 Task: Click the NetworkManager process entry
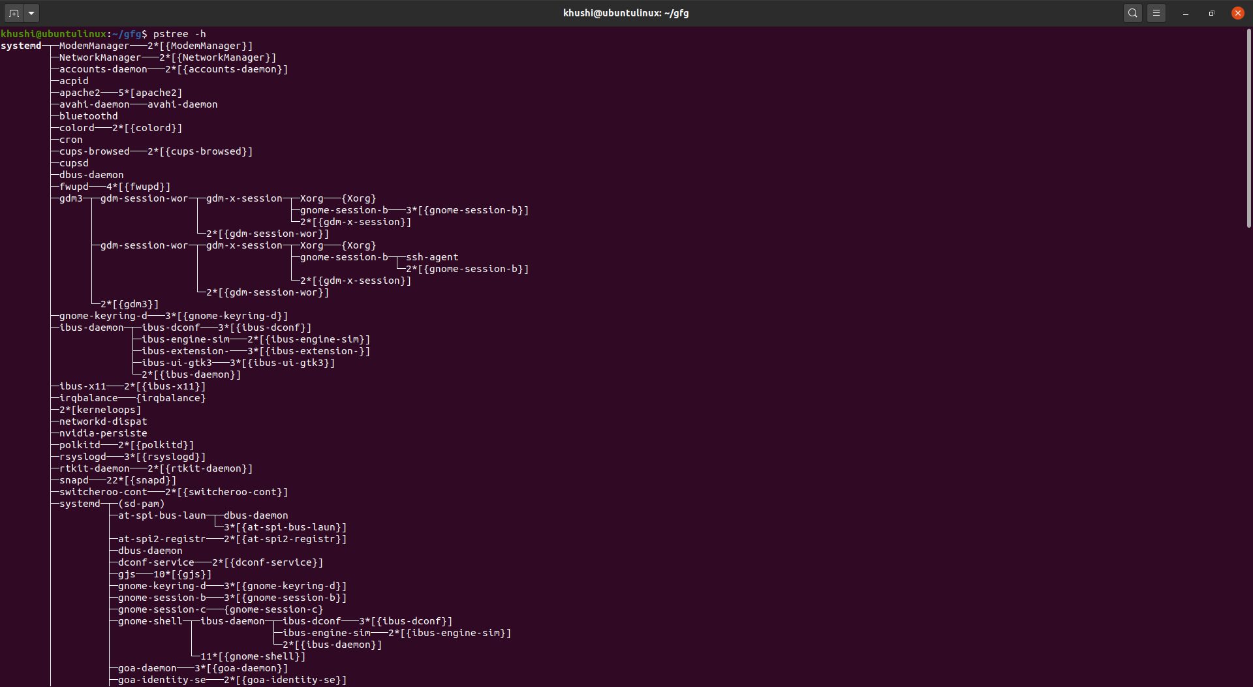100,57
